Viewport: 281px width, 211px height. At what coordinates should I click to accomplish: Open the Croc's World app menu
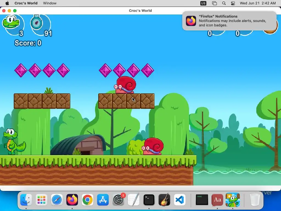pyautogui.click(x=26, y=3)
